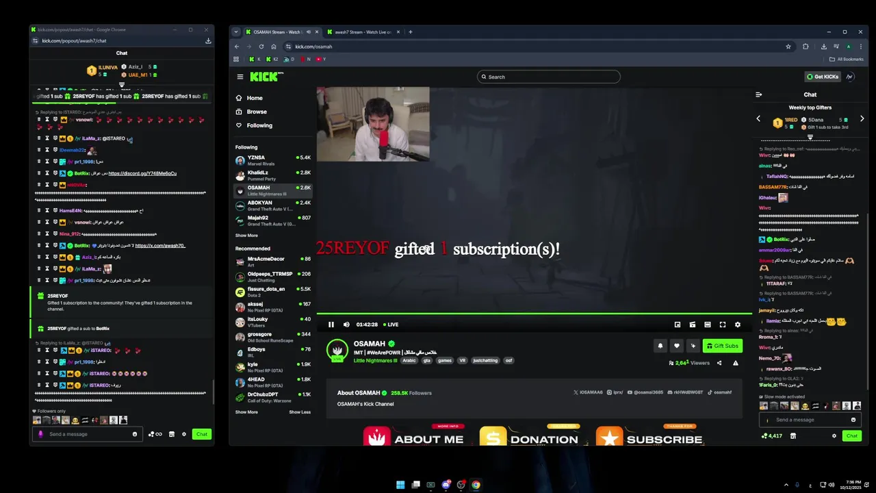The width and height of the screenshot is (876, 493).
Task: Open YZNSA channel in Following list
Action: [x=273, y=160]
